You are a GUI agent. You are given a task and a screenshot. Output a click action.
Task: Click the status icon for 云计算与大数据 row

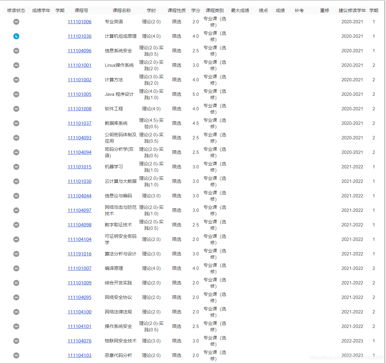[x=16, y=181]
